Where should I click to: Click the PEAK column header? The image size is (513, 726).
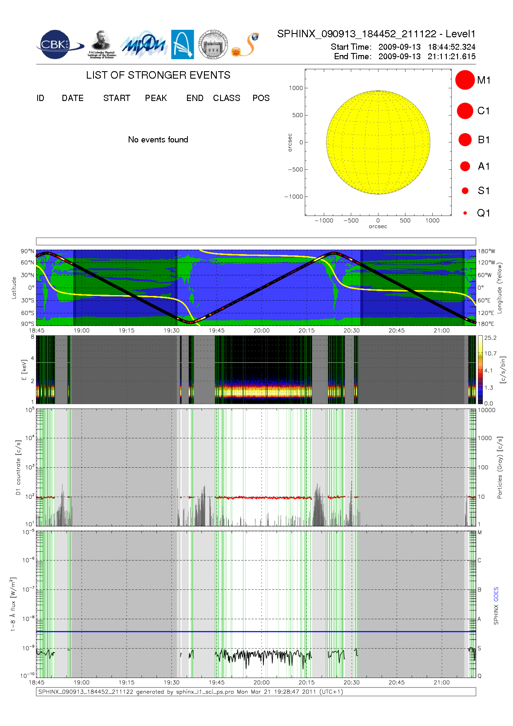point(156,98)
